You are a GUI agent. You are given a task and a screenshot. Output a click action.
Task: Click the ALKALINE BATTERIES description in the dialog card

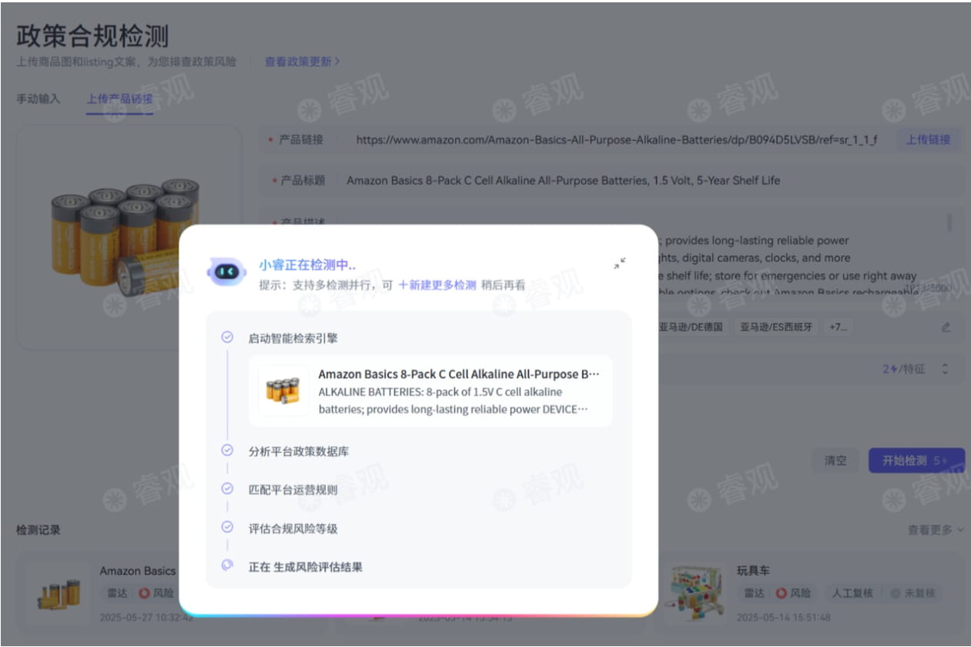(x=454, y=401)
